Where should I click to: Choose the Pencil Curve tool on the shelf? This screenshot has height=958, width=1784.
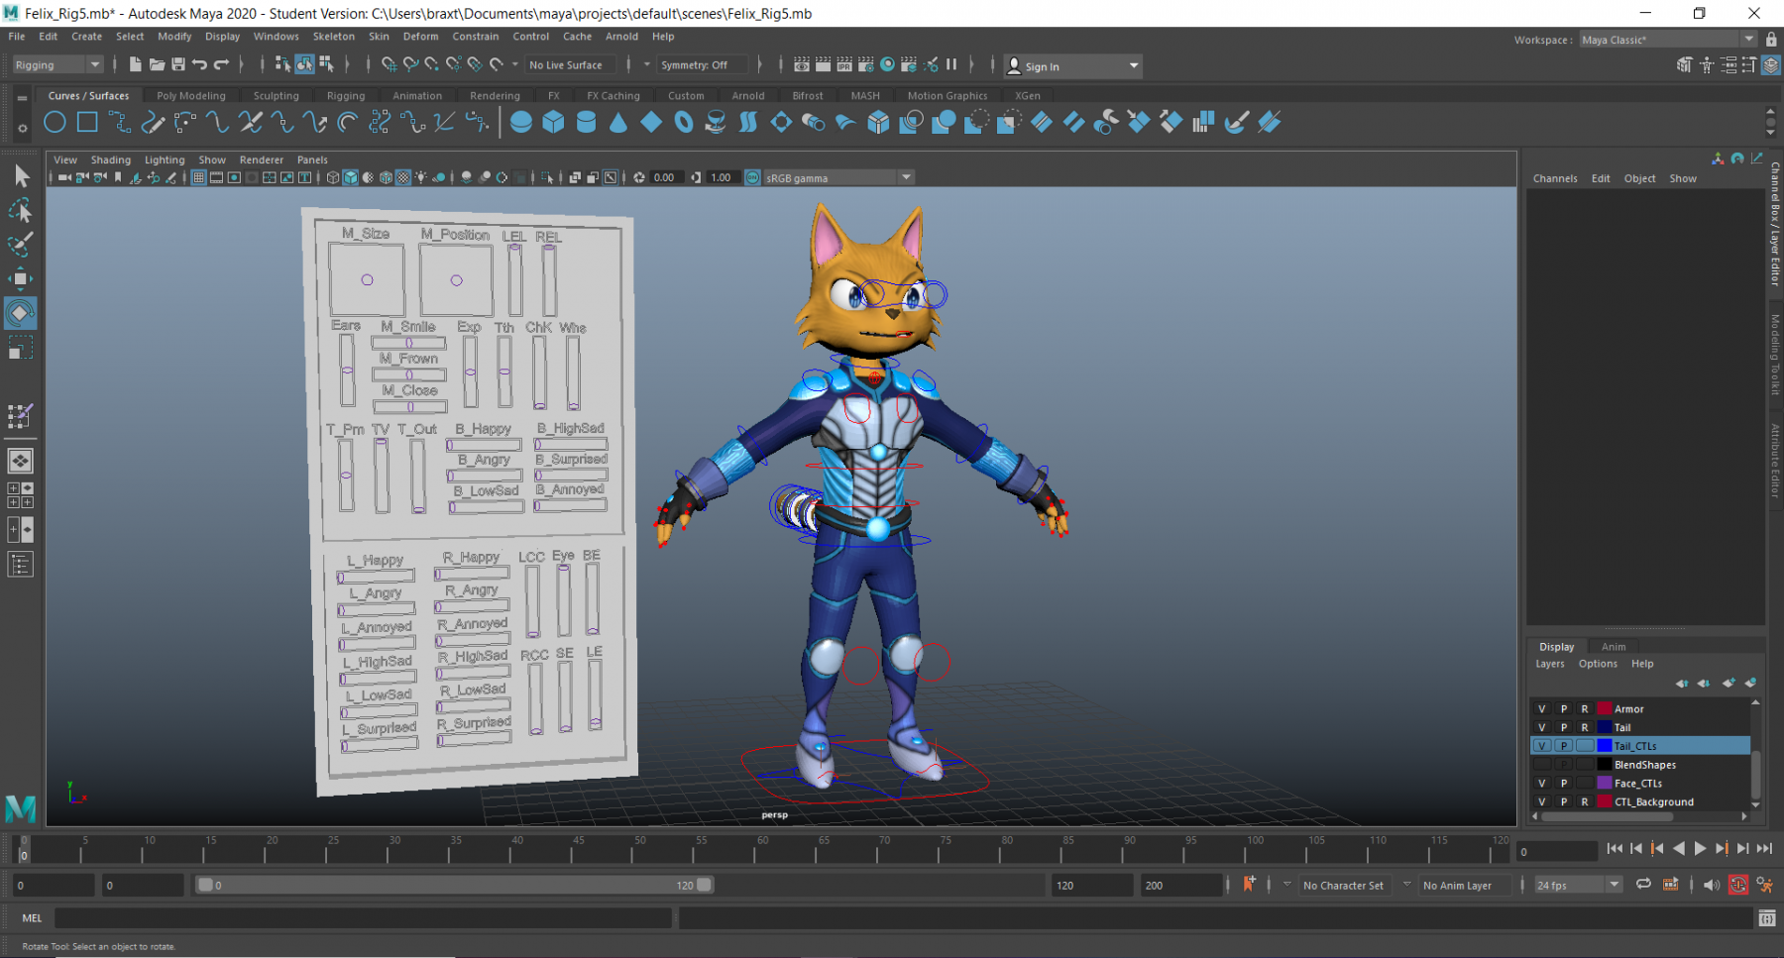(153, 122)
